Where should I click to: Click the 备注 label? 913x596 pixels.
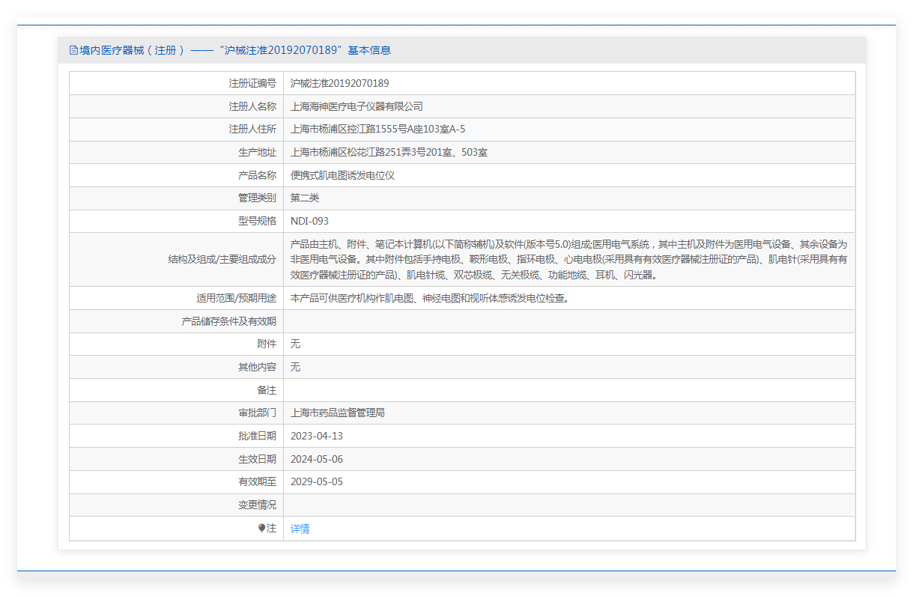tap(267, 390)
